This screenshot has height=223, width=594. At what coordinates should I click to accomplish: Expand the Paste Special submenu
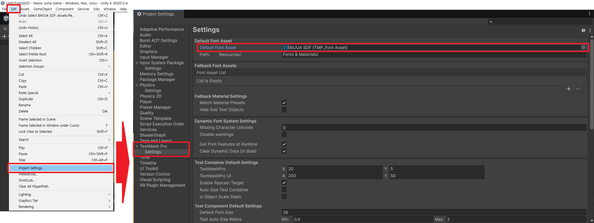(61, 93)
